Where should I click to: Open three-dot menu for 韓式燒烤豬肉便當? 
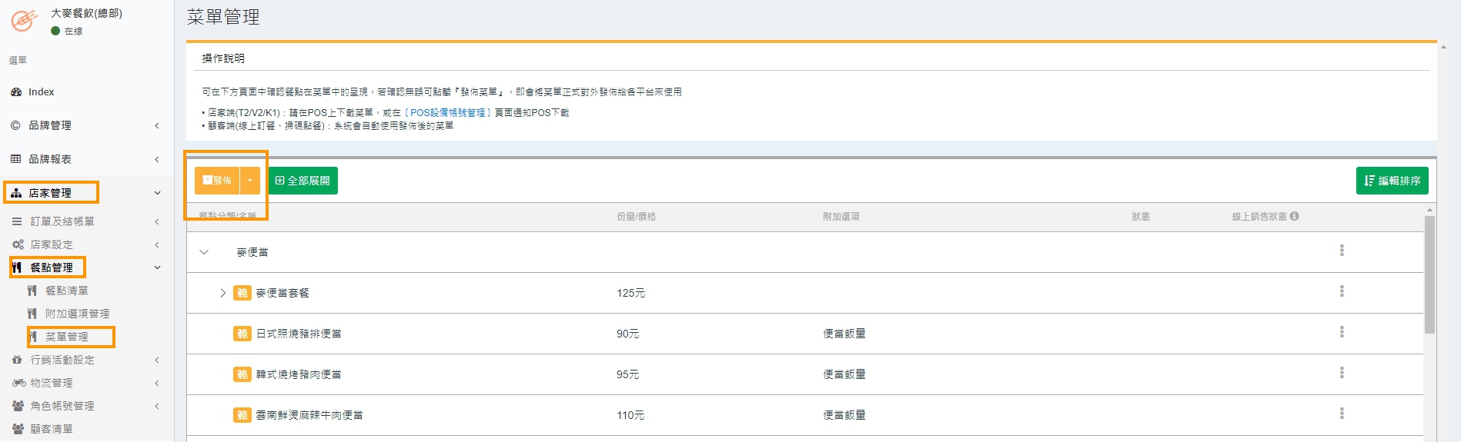(x=1342, y=373)
